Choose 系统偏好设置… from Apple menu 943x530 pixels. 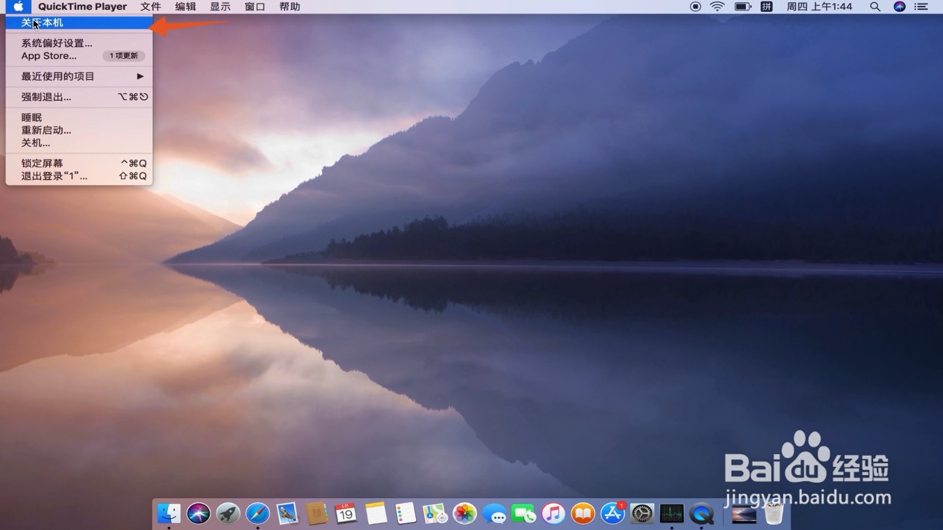click(79, 43)
